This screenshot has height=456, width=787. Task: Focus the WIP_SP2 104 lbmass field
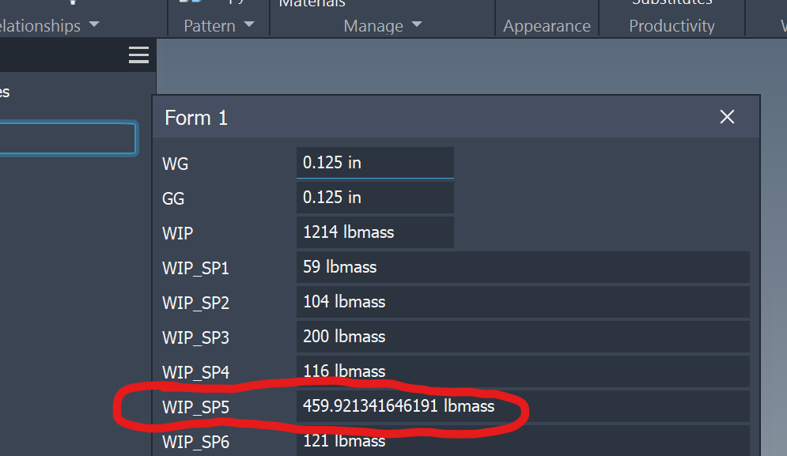click(522, 302)
